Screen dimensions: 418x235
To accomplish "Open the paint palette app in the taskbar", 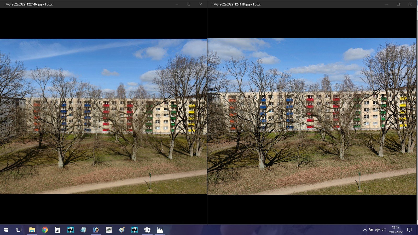I will pos(122,230).
